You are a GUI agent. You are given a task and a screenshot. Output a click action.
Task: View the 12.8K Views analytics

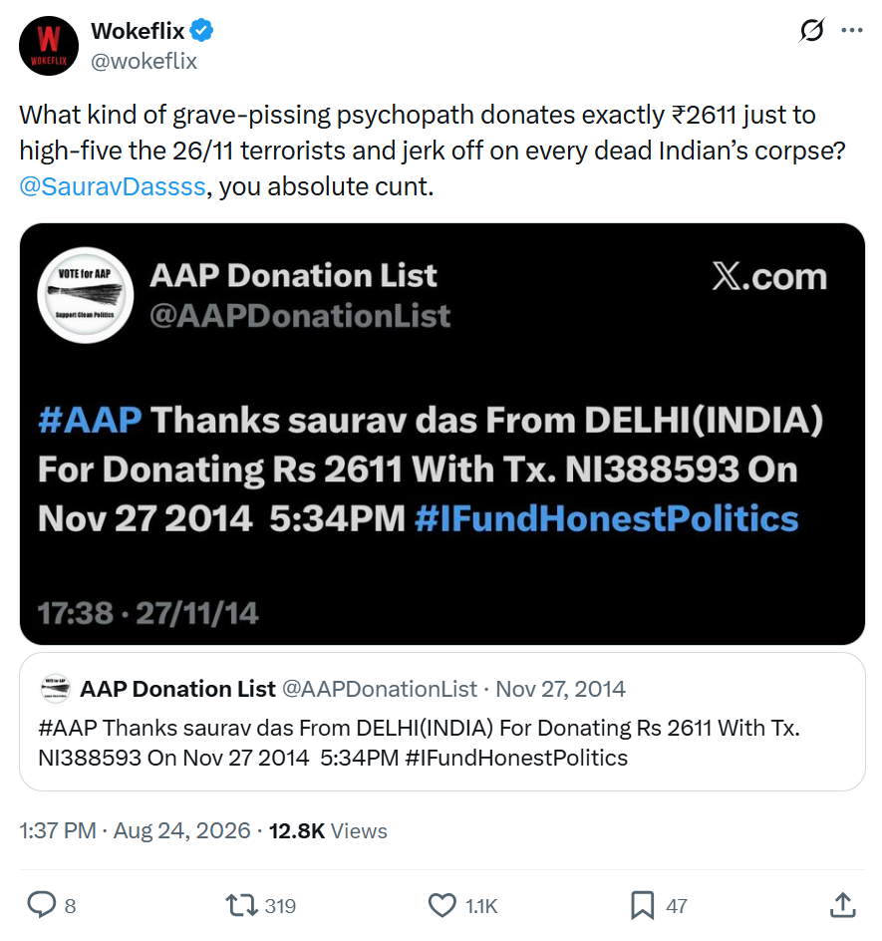click(x=328, y=830)
